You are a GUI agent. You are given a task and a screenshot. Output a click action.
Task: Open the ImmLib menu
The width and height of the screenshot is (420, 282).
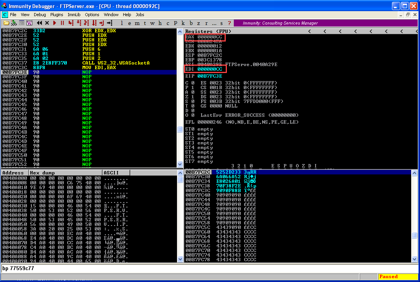[74, 15]
